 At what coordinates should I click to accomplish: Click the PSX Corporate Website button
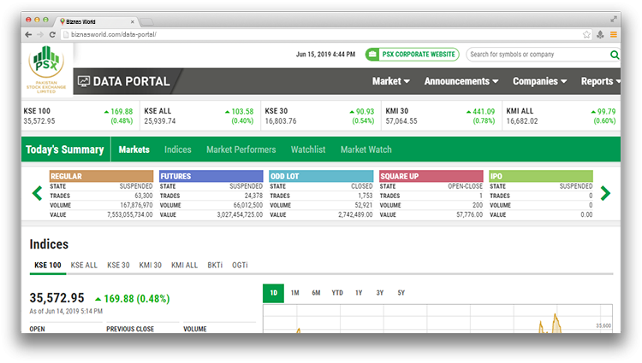tap(413, 55)
